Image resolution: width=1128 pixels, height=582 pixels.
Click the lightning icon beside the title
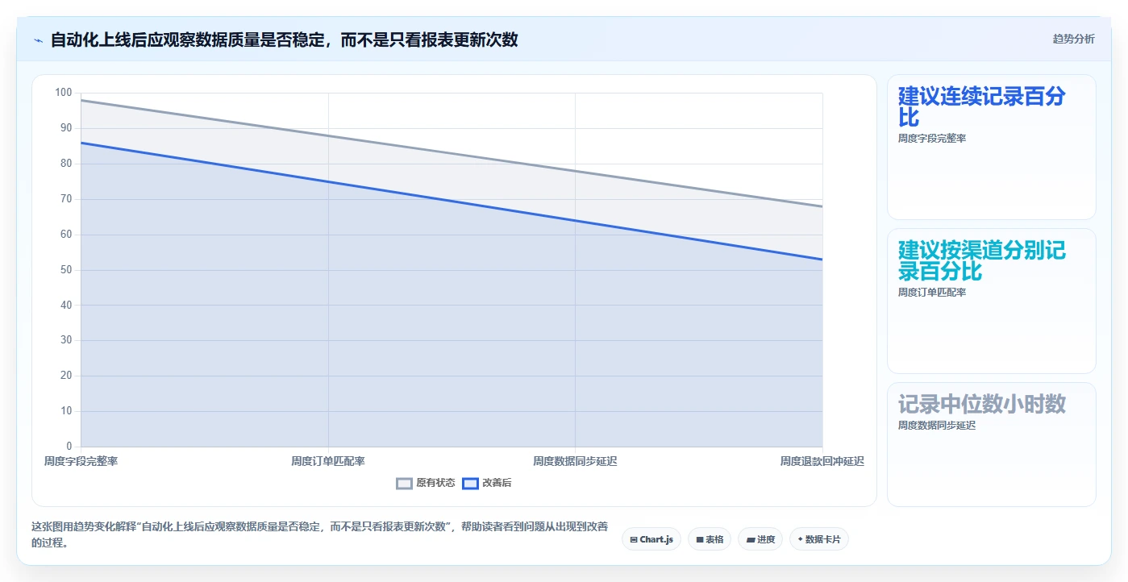pyautogui.click(x=38, y=39)
